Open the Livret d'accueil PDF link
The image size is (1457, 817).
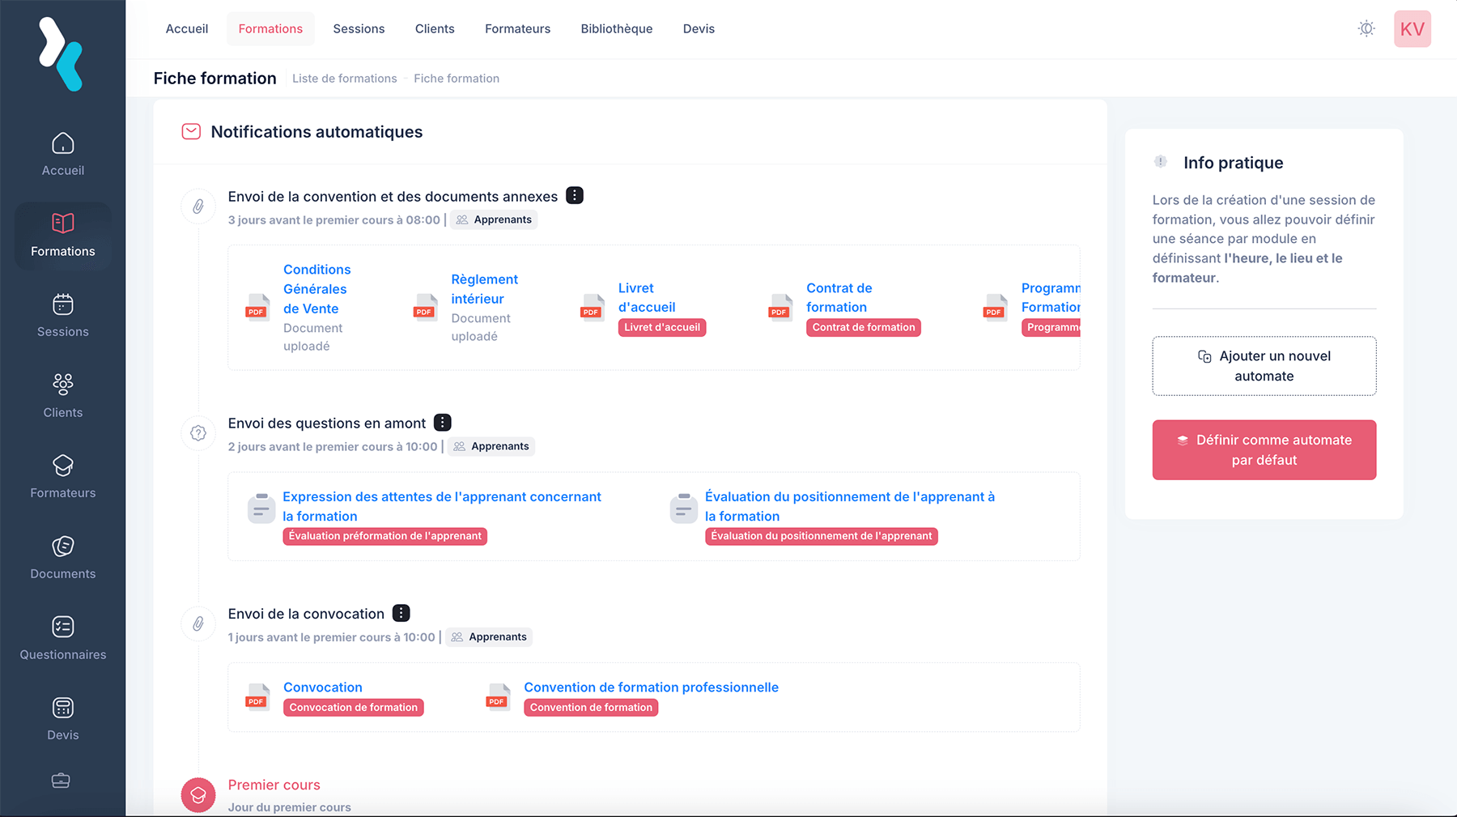[x=646, y=298]
